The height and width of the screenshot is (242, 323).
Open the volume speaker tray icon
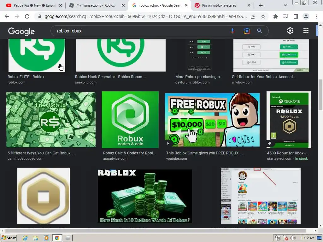click(x=293, y=238)
